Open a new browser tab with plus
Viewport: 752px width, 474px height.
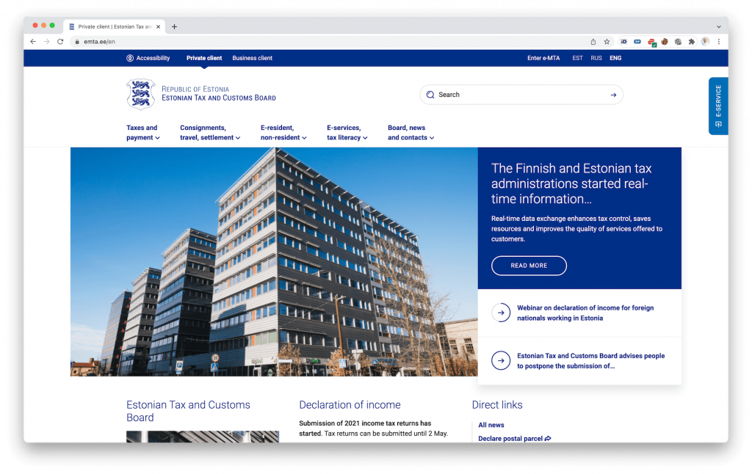[174, 26]
